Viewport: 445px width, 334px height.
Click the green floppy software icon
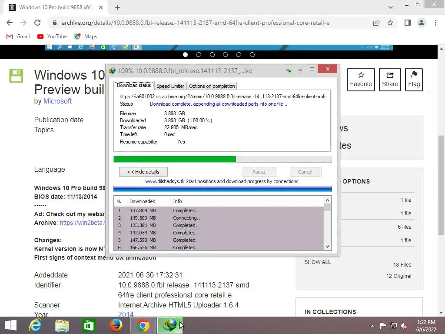tap(16, 76)
